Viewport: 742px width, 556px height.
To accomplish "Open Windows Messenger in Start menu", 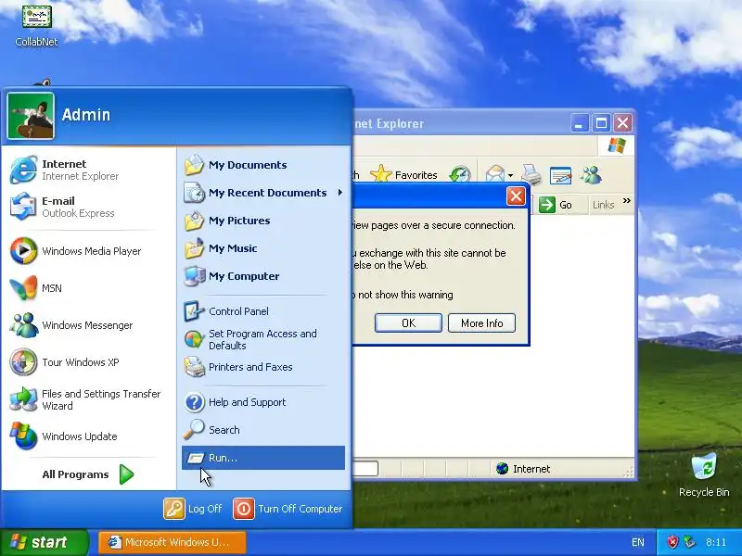I will (x=88, y=325).
